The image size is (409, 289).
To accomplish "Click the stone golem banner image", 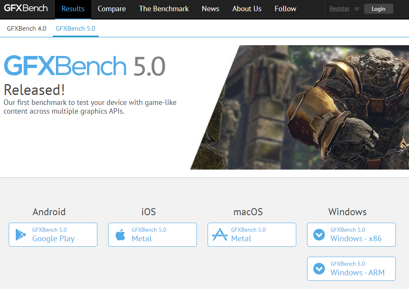I will [300, 107].
